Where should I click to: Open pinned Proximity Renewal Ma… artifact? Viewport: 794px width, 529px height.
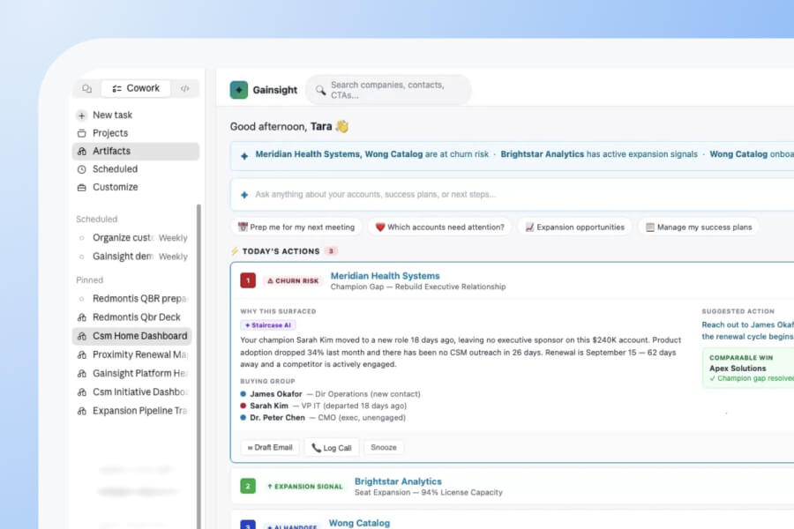click(132, 354)
